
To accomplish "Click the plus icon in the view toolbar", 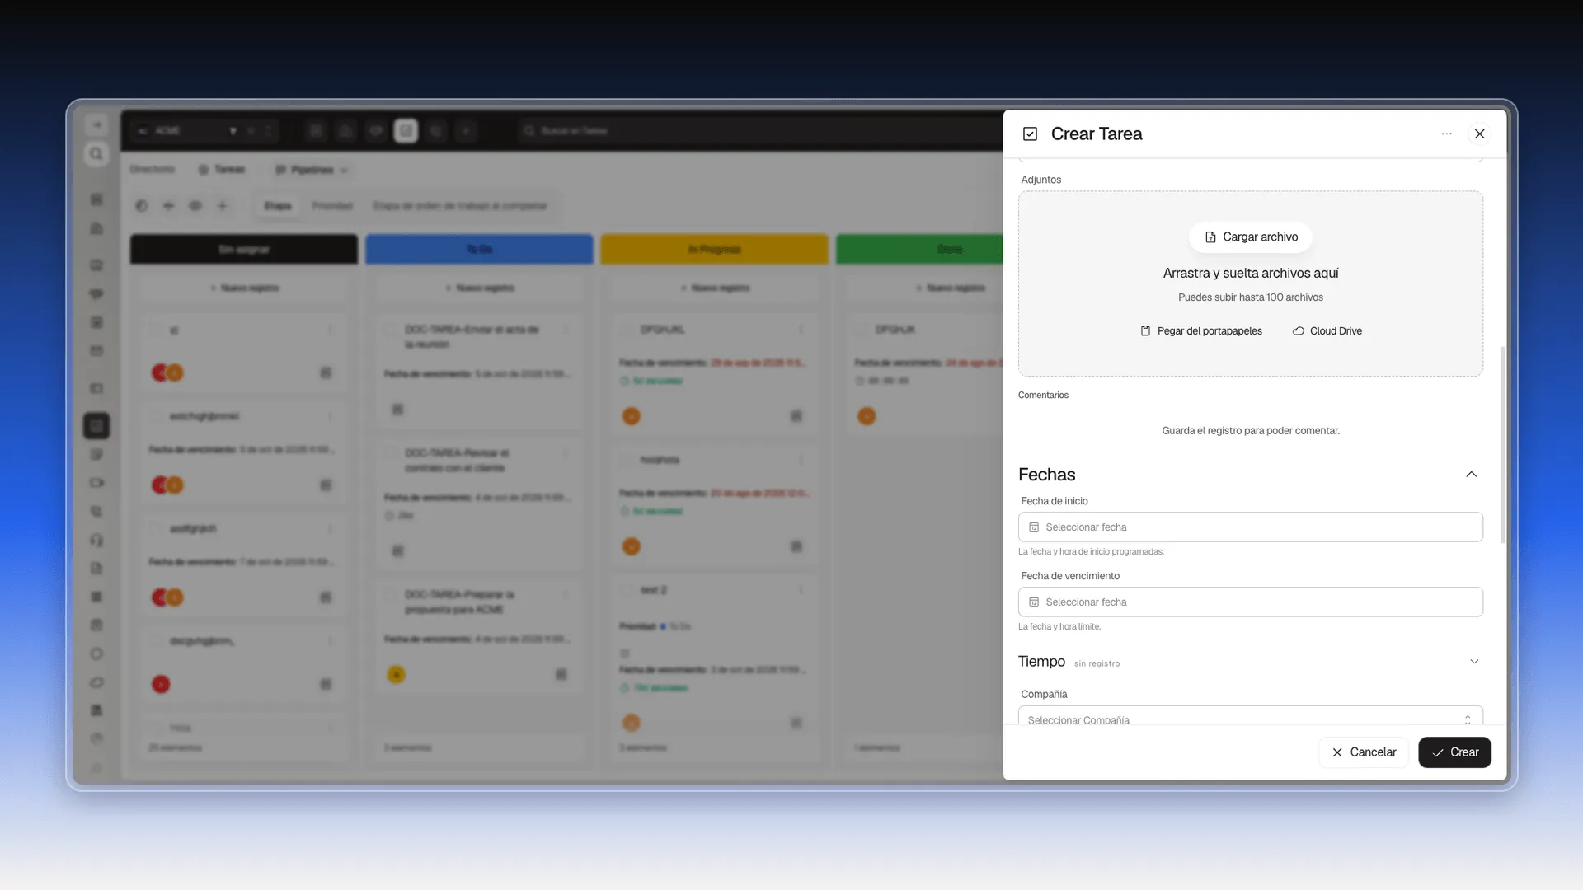I will [x=222, y=206].
